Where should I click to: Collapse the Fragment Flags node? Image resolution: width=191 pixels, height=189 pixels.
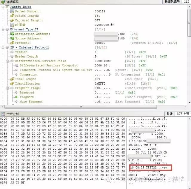point(8,88)
